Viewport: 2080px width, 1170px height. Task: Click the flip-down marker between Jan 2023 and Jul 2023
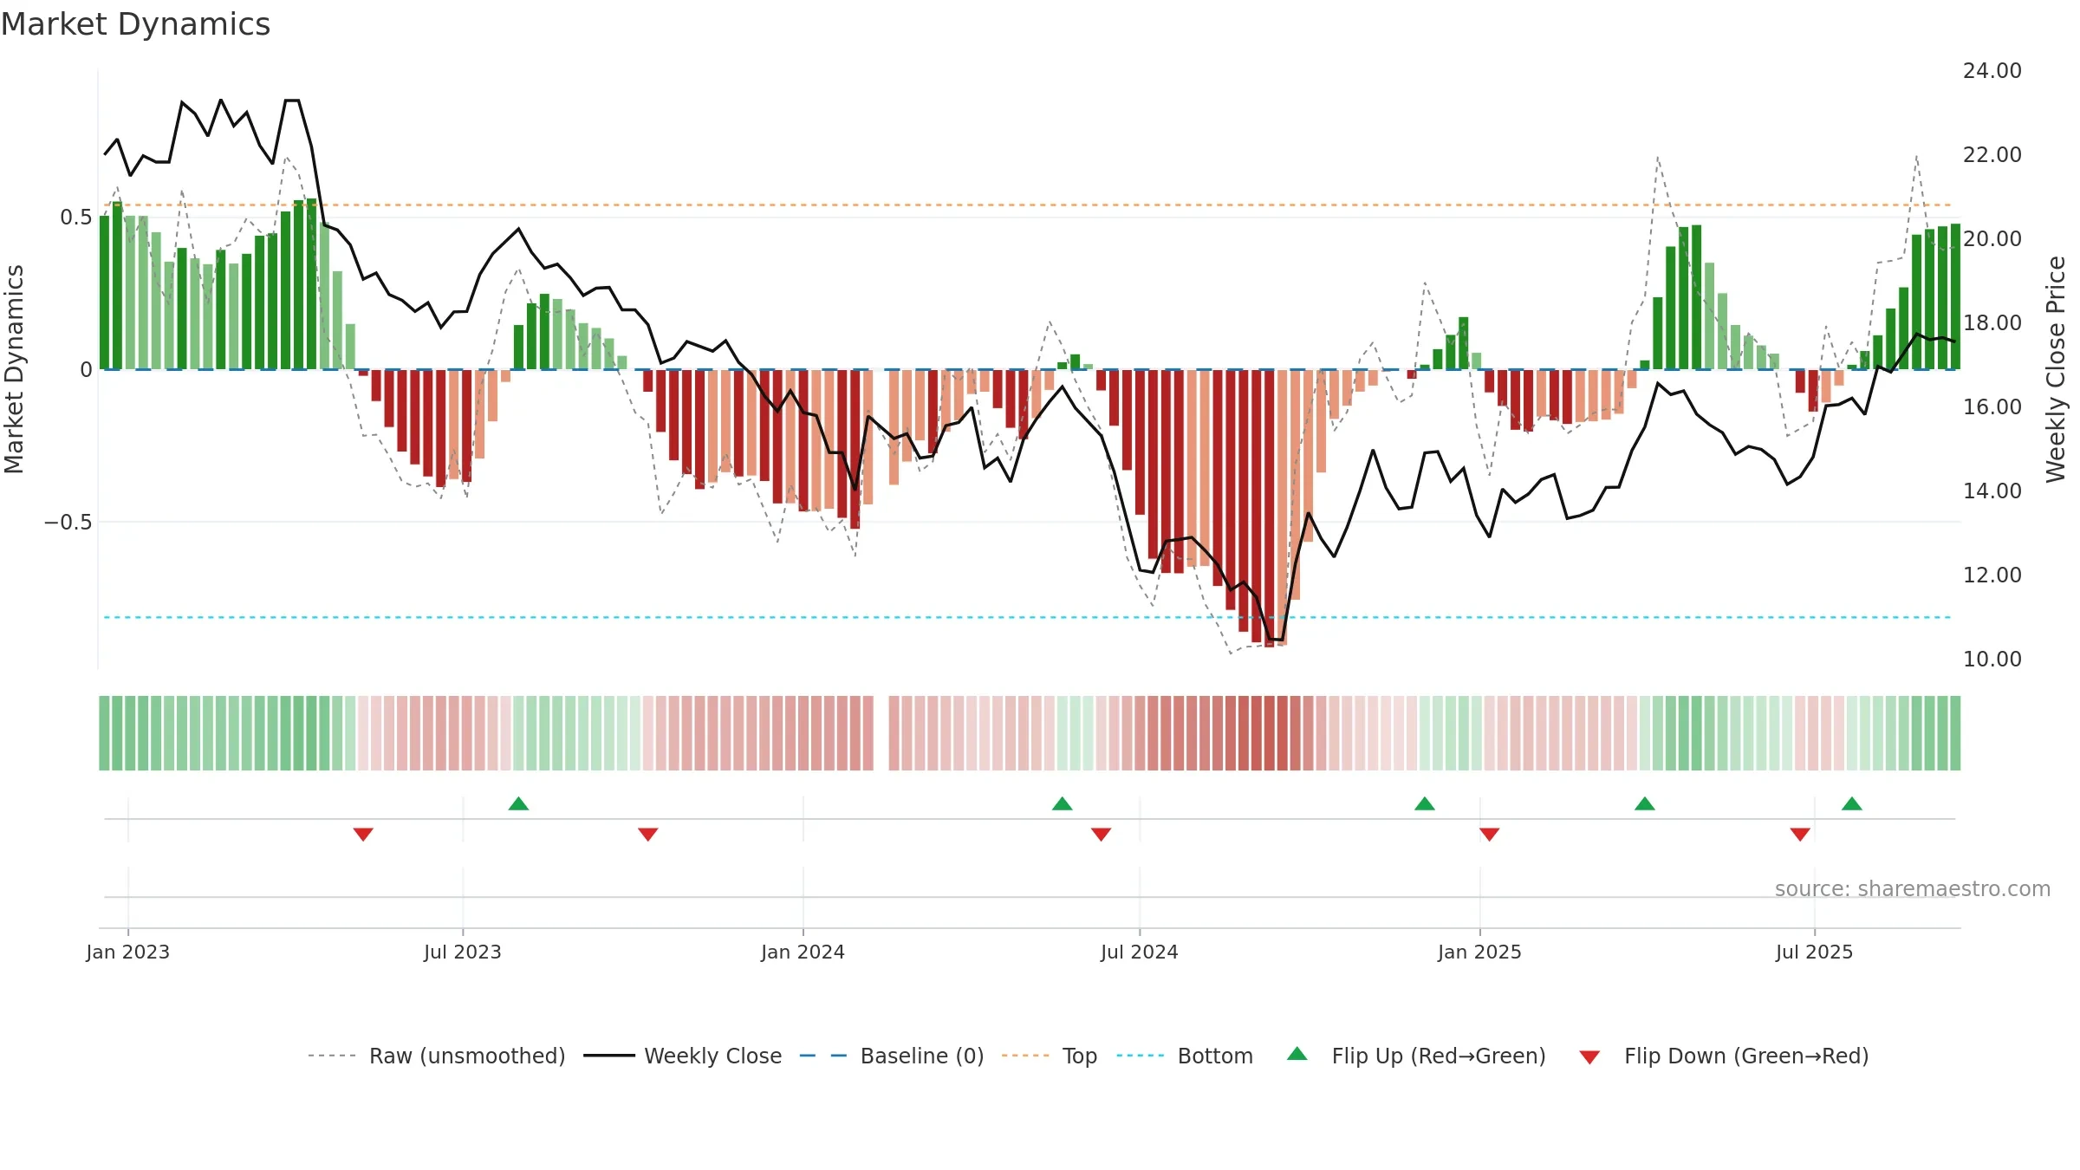tap(363, 835)
